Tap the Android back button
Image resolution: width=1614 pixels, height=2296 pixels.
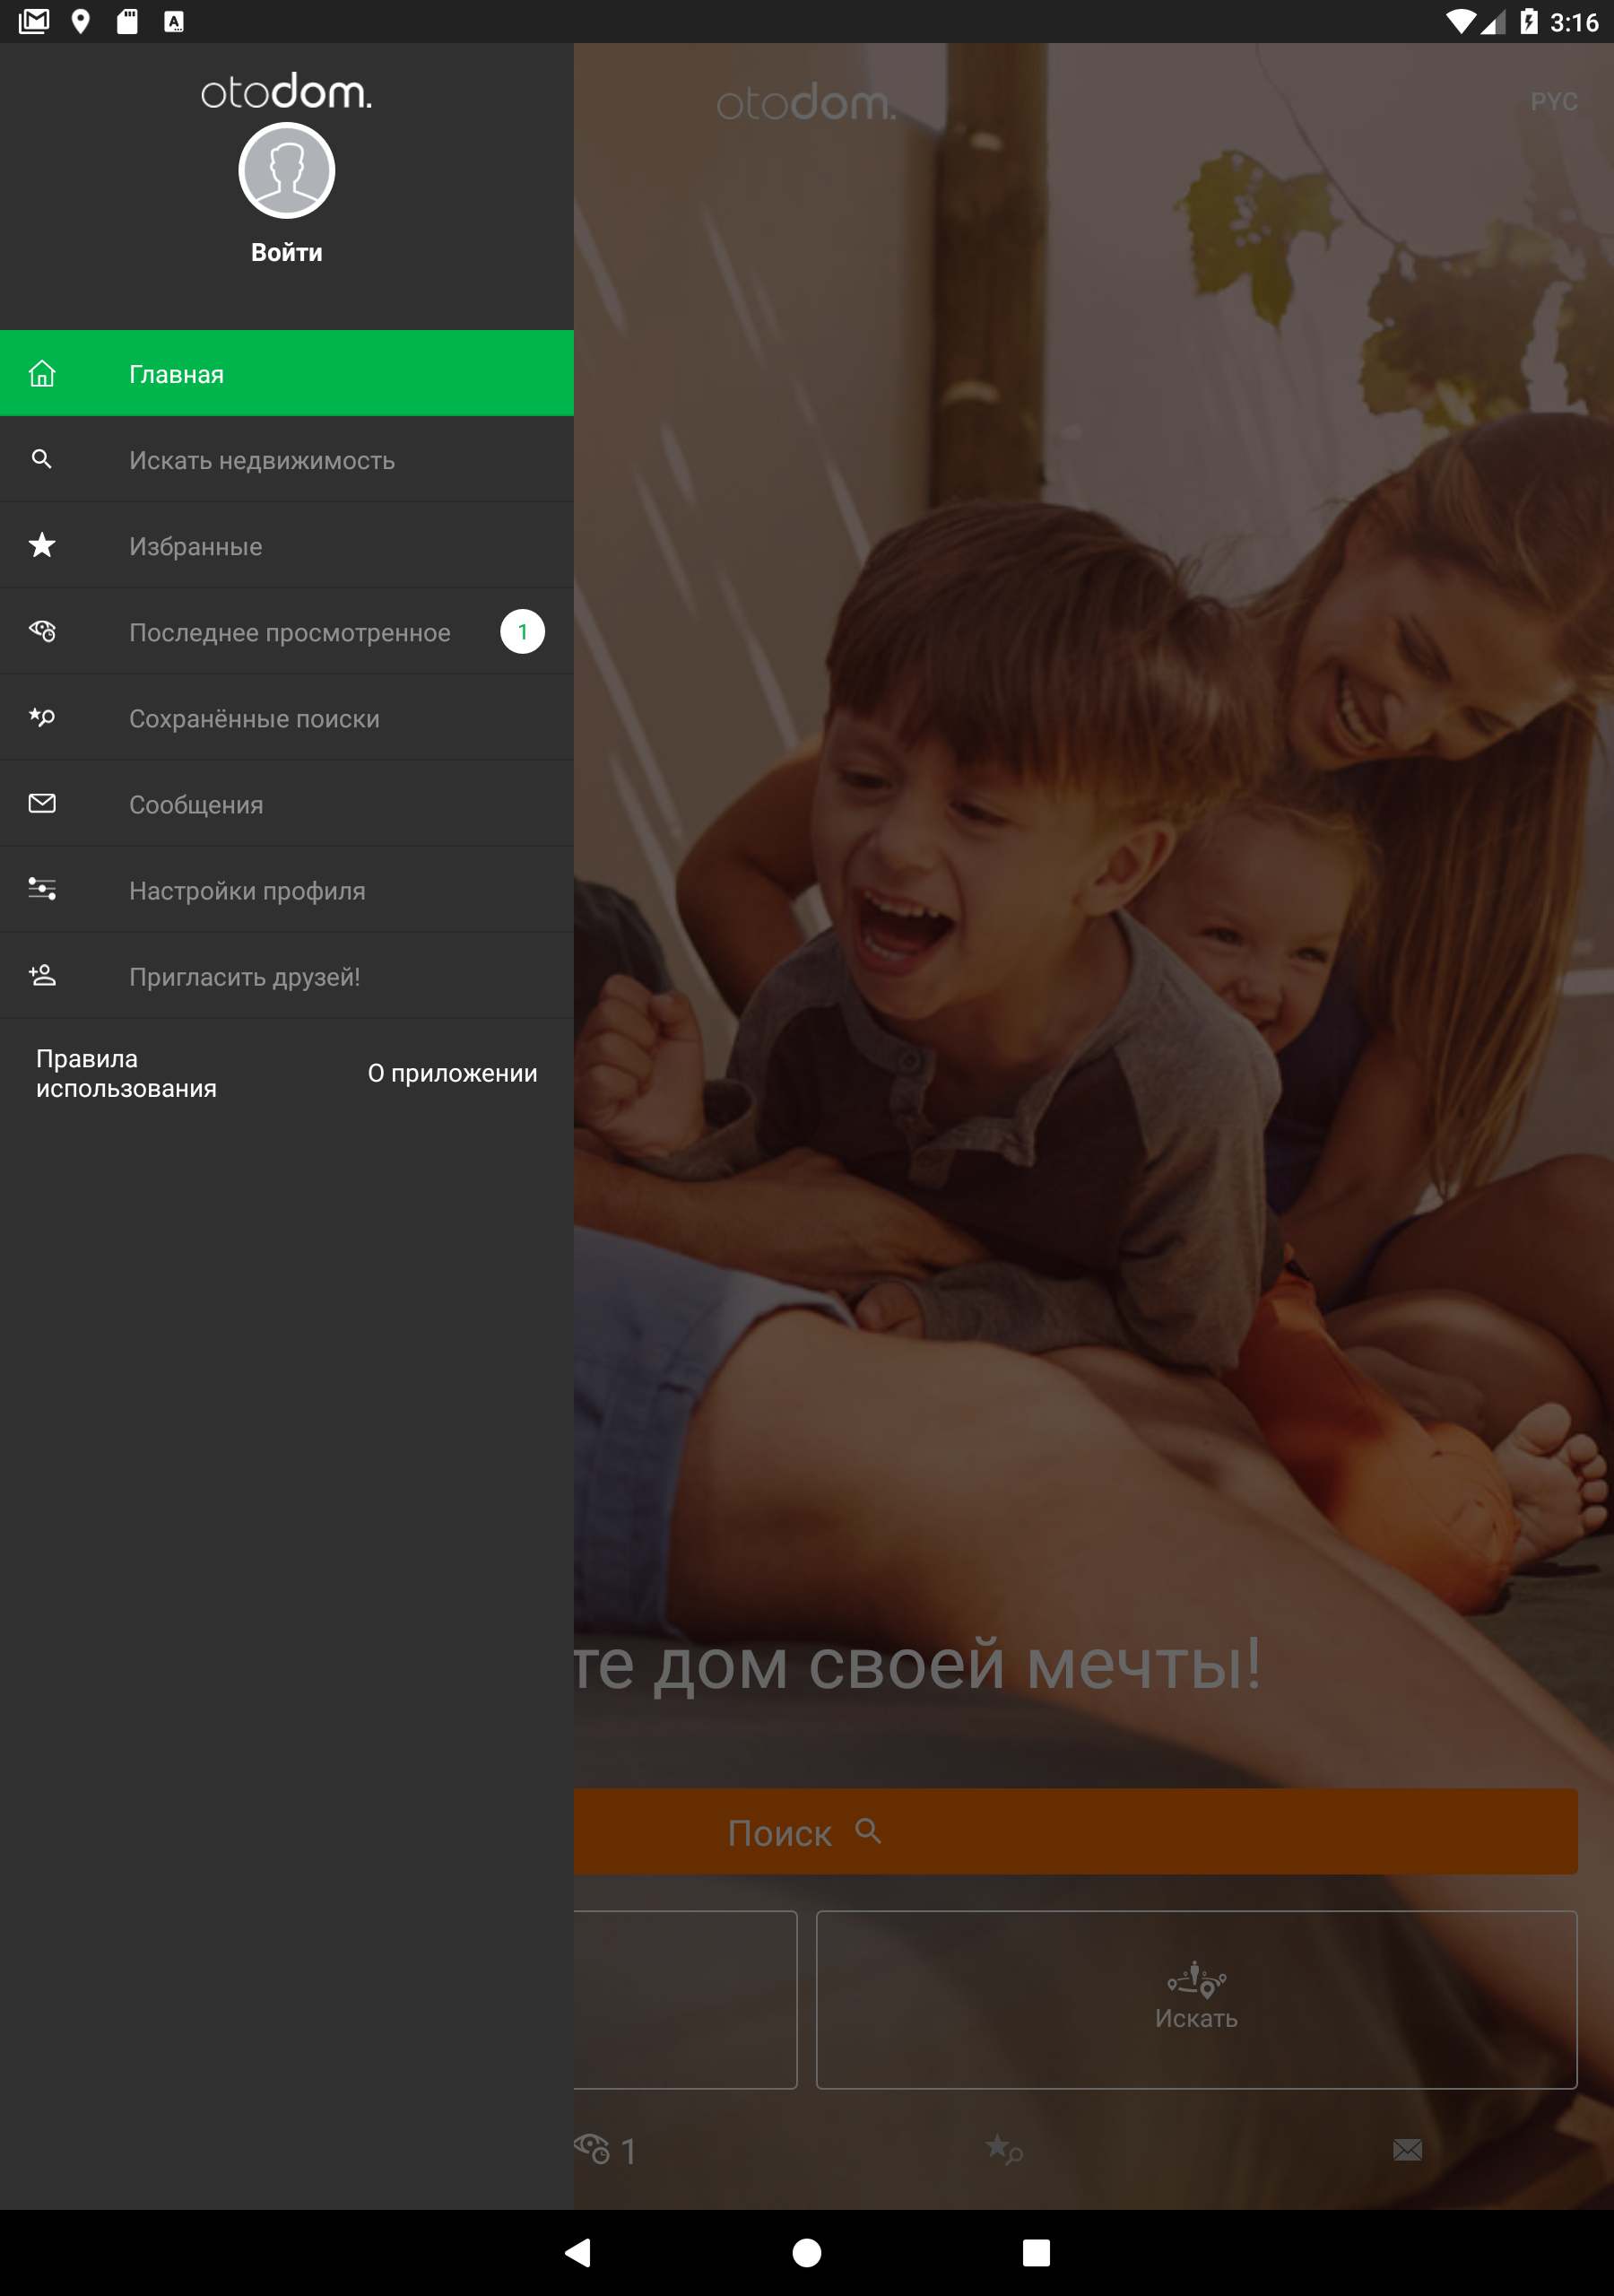tap(578, 2252)
